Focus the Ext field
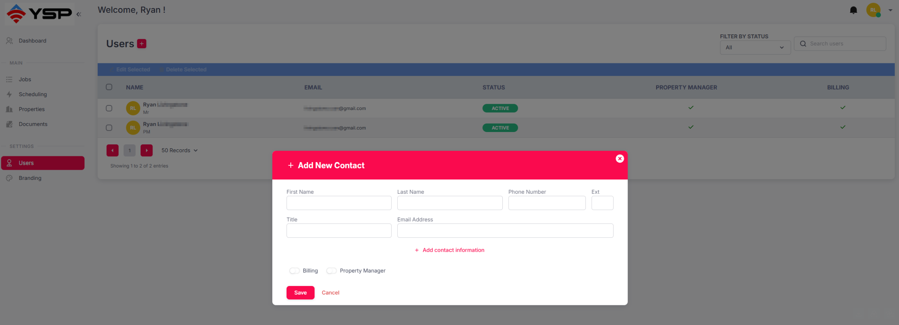The width and height of the screenshot is (899, 325). coord(602,203)
